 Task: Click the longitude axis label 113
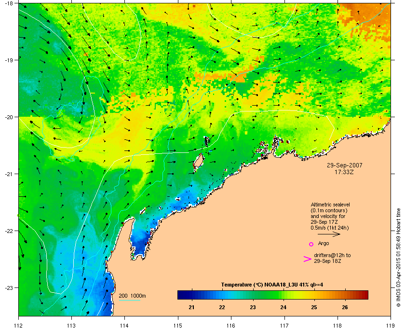71,326
